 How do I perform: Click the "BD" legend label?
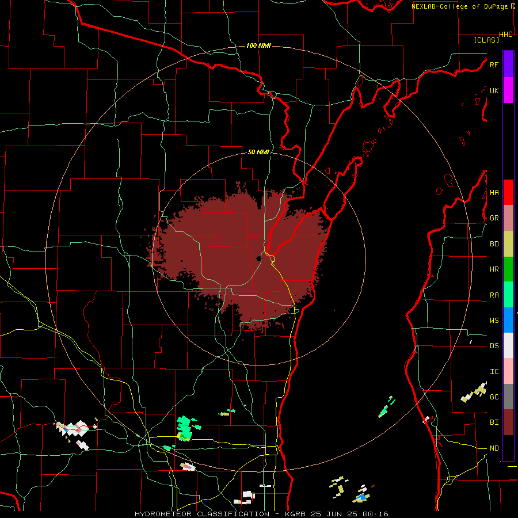tap(494, 244)
